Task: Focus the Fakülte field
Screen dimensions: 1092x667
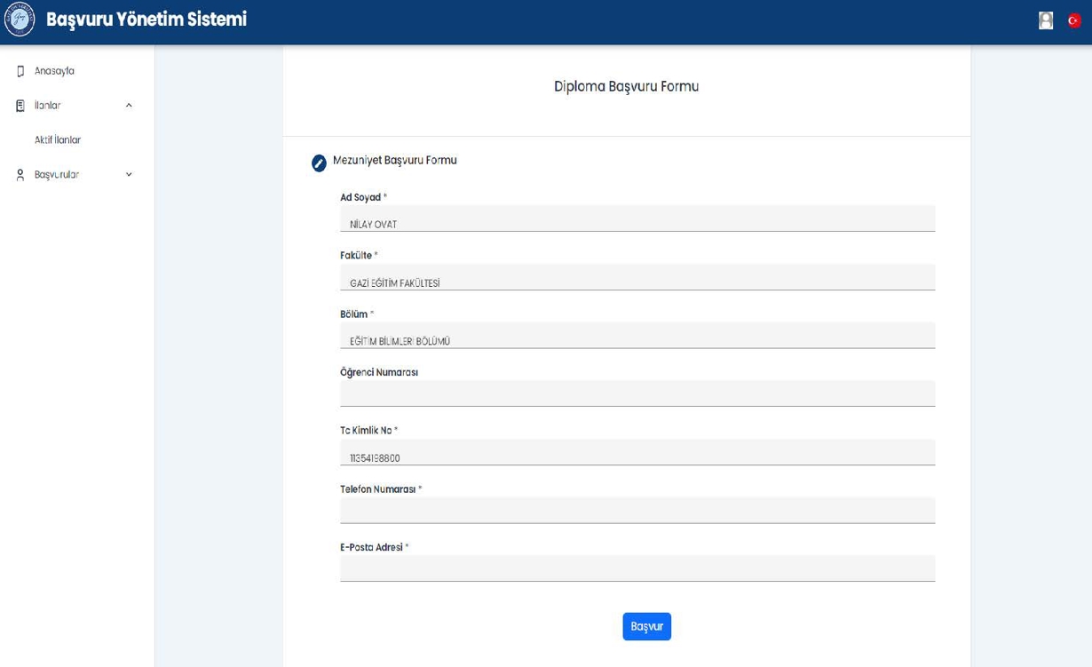Action: (x=637, y=277)
